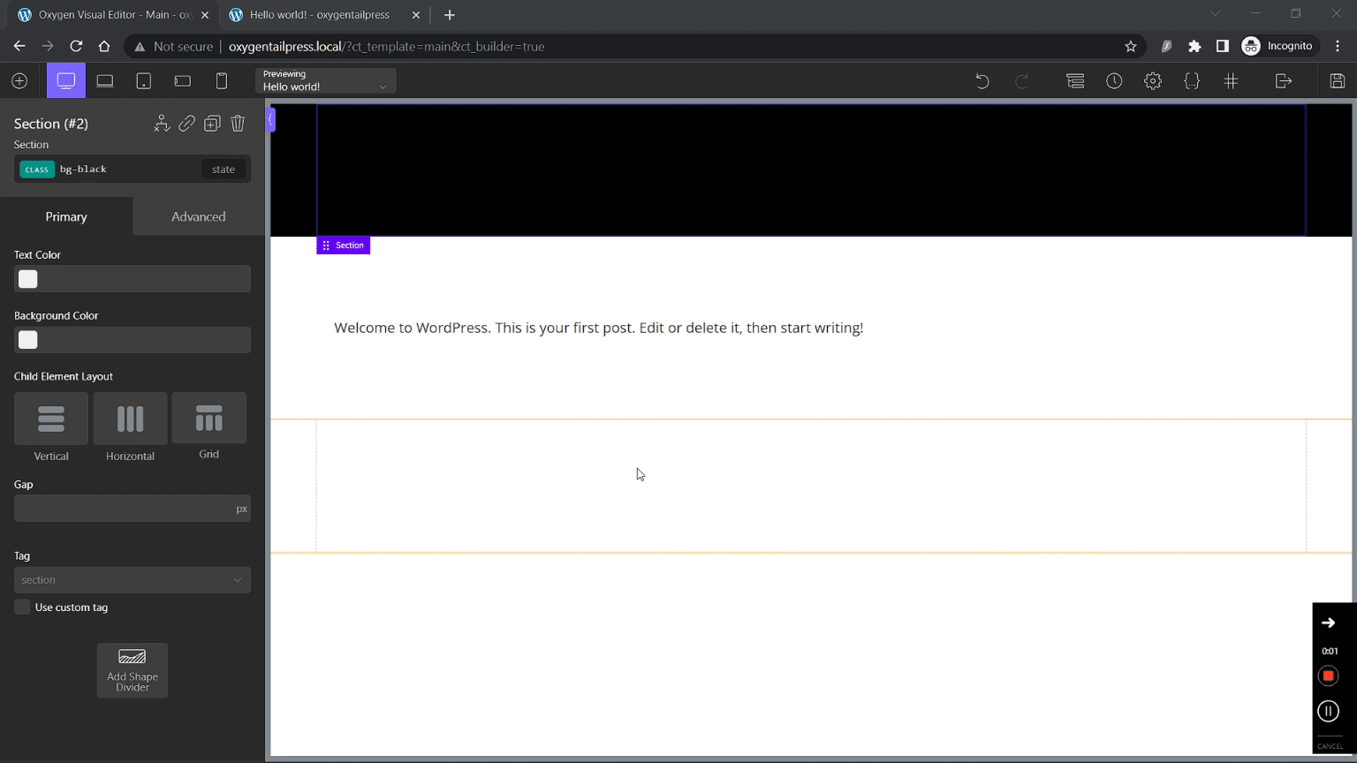Delete the section with trash icon

coord(238,124)
